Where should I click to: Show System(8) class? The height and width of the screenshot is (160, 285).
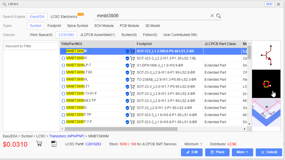[129, 35]
